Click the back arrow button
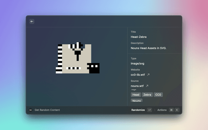Screen dimensions: 208x130 point(32,21)
